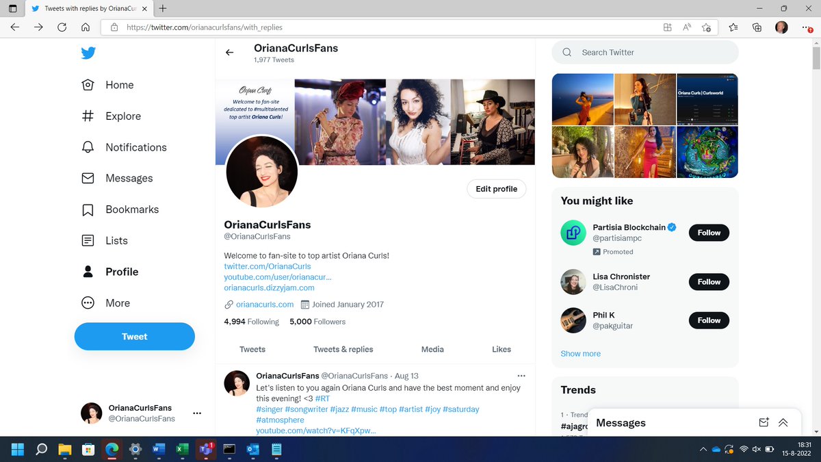
Task: Click the compose new message icon
Action: tap(764, 422)
